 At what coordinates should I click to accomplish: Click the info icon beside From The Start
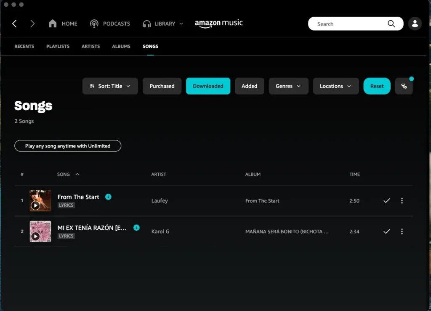tap(108, 197)
